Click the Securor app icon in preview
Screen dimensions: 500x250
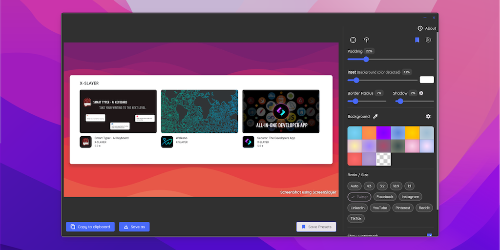click(x=249, y=142)
